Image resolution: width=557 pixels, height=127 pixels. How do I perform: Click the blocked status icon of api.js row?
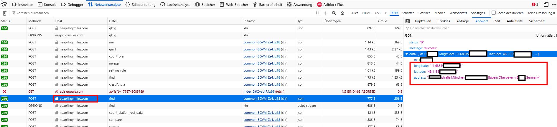(x=4, y=92)
